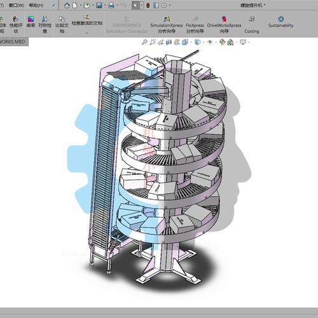Open Options with the gear icon
The image size is (318, 318).
(164, 5)
